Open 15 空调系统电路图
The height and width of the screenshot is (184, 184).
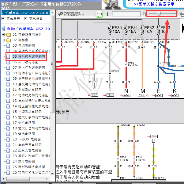pyautogui.click(x=27, y=112)
